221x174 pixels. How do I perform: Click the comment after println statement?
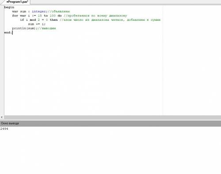click(x=47, y=28)
